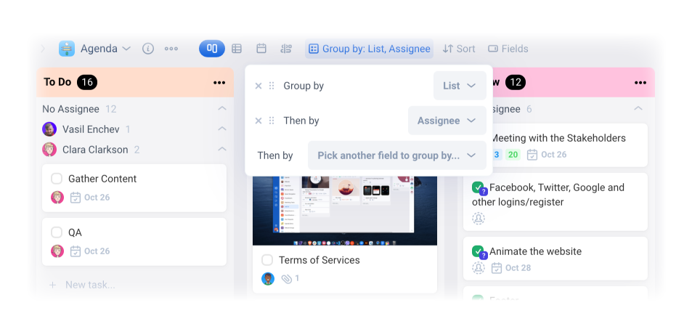
Task: Switch to timeline view icon
Action: point(286,49)
